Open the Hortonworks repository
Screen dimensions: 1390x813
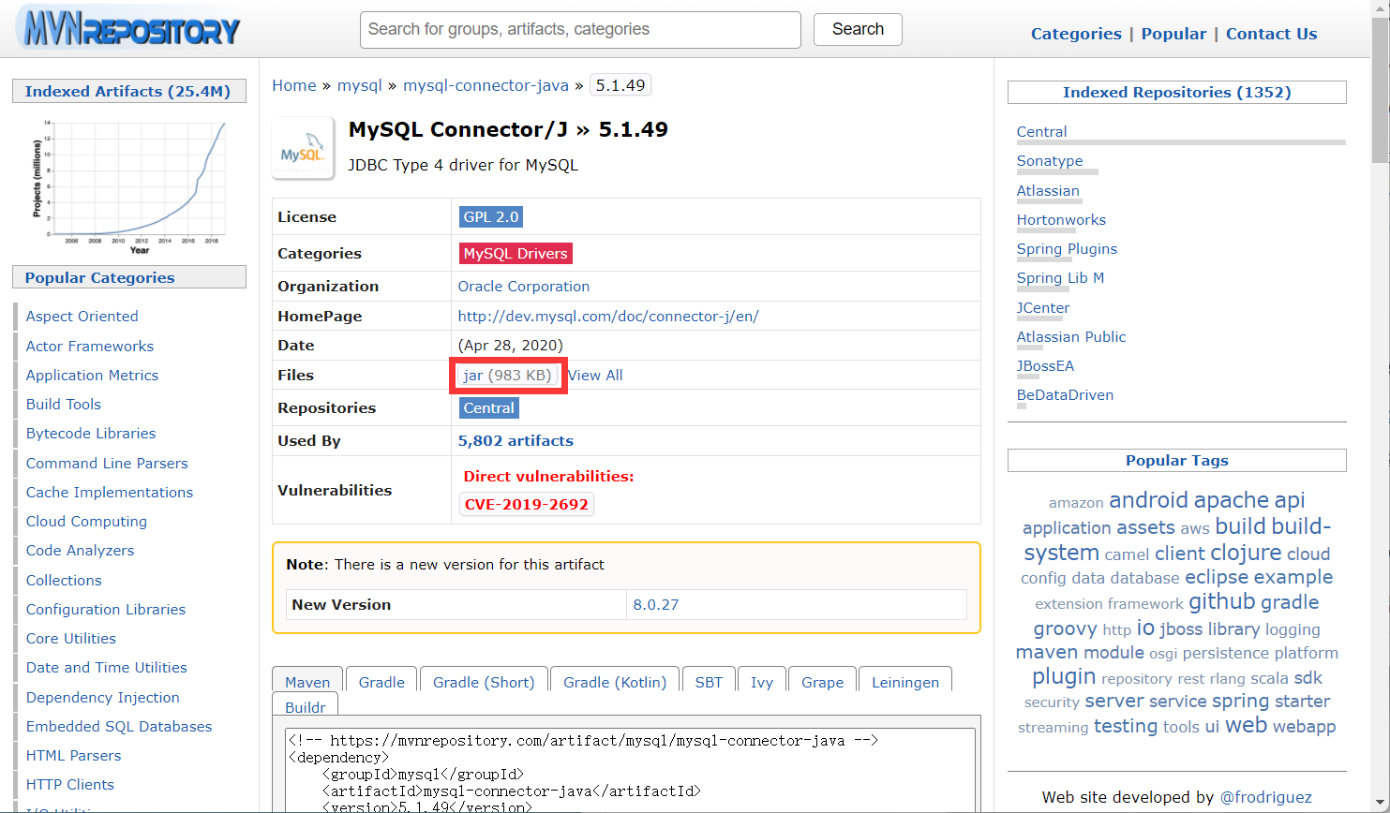coord(1061,220)
